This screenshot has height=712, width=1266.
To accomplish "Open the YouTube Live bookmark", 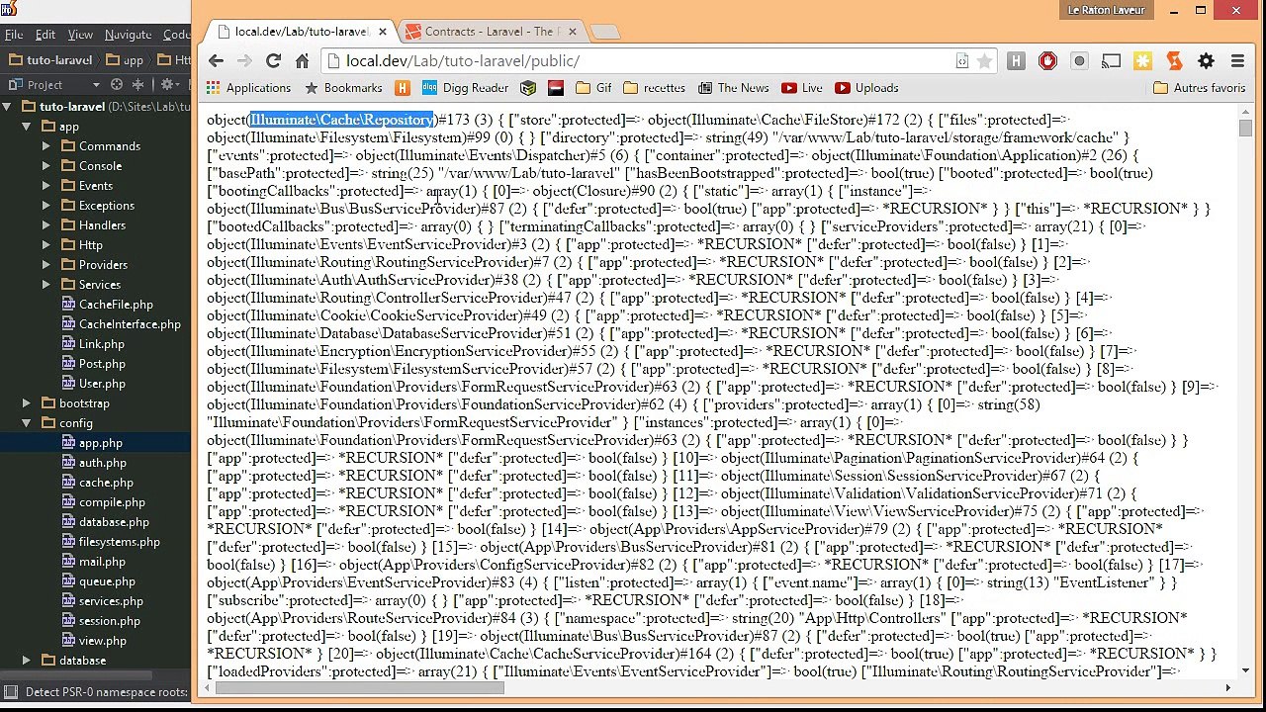I will click(x=802, y=88).
